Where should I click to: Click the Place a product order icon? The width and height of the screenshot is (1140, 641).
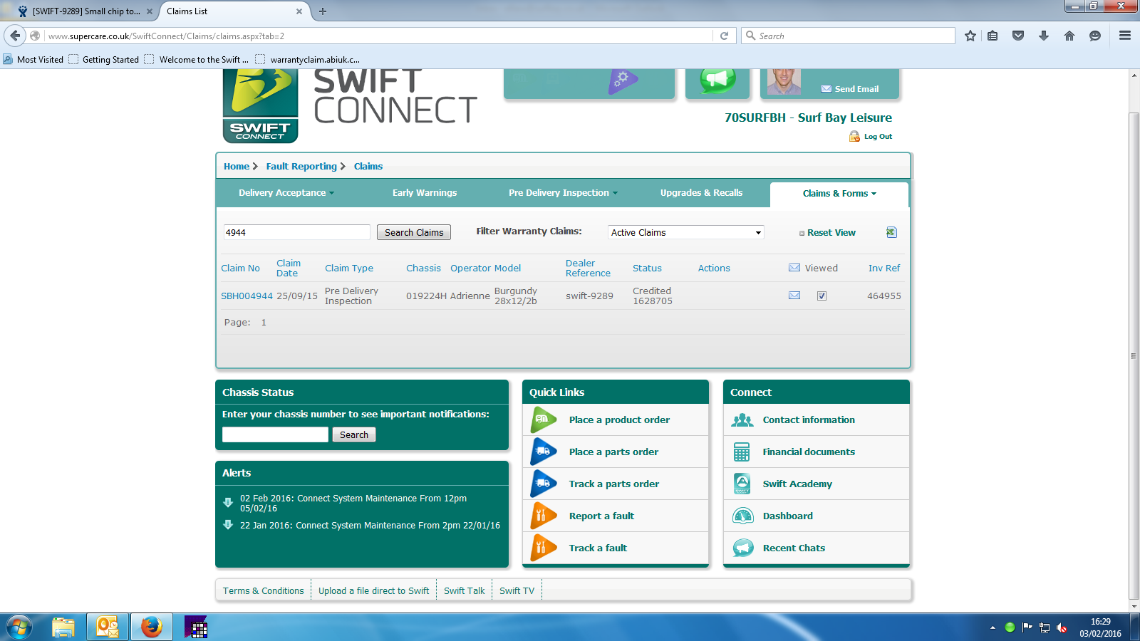(543, 419)
